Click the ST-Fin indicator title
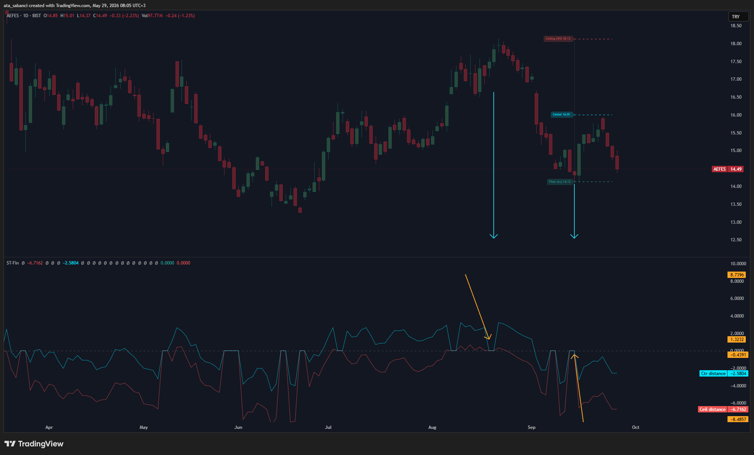754x455 pixels. click(13, 263)
